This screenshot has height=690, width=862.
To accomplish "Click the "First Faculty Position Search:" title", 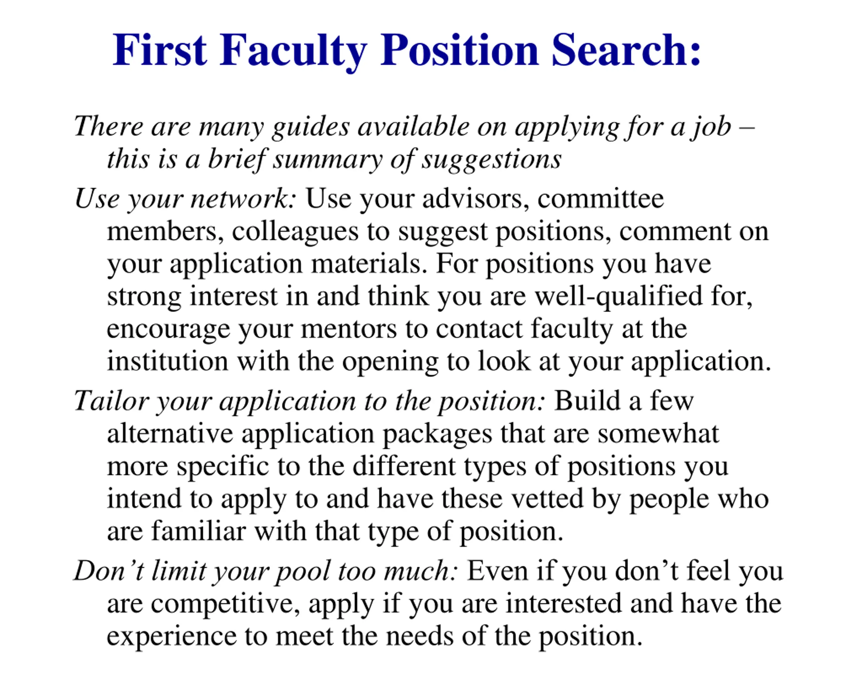I will [406, 50].
